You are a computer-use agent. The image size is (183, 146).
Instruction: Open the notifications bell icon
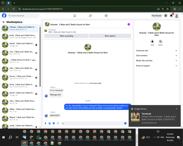click(171, 16)
